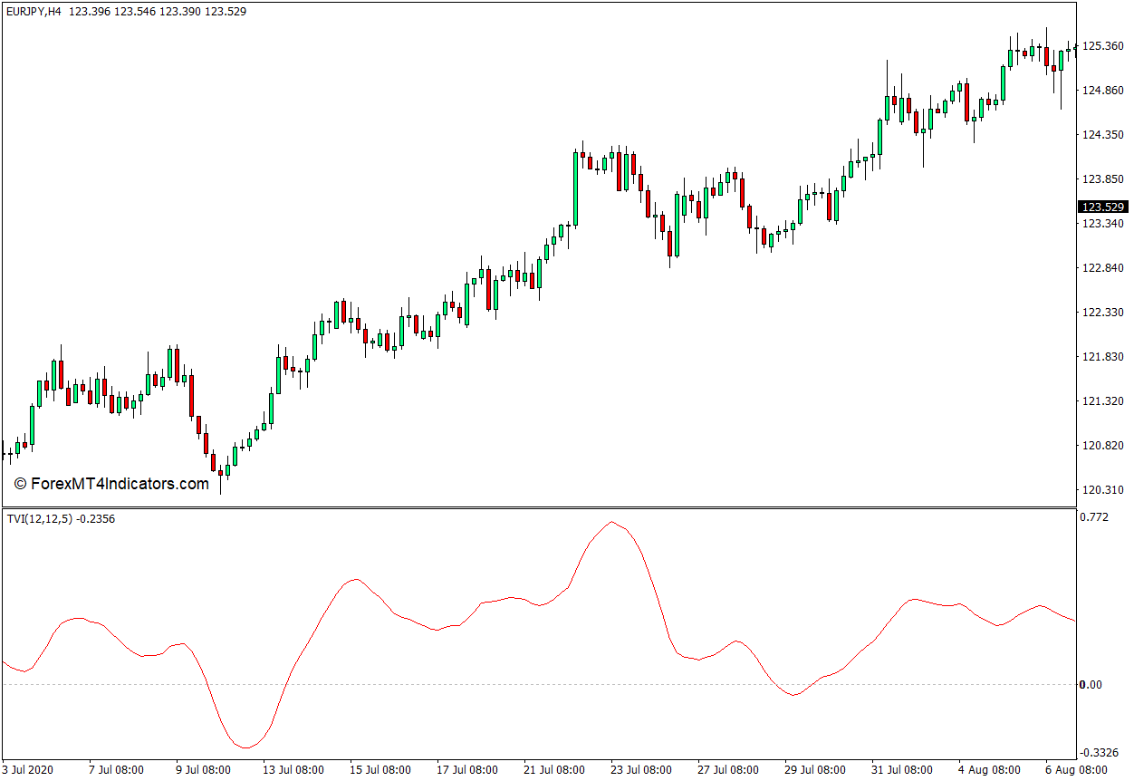Image resolution: width=1134 pixels, height=781 pixels.
Task: Select the 3 Jul 2020 date label
Action: point(29,770)
